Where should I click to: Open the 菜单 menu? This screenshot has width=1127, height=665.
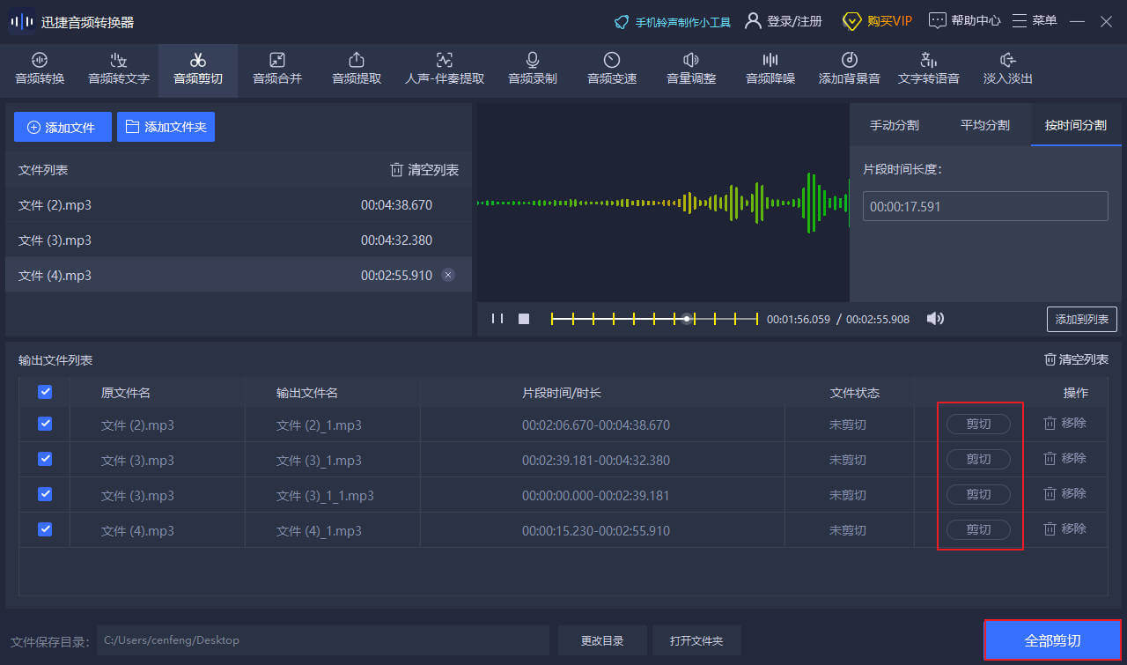pyautogui.click(x=1035, y=20)
